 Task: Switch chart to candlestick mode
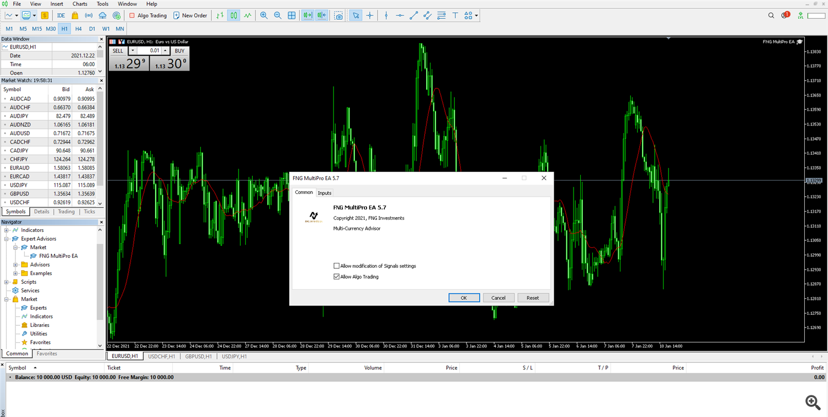[x=234, y=15]
